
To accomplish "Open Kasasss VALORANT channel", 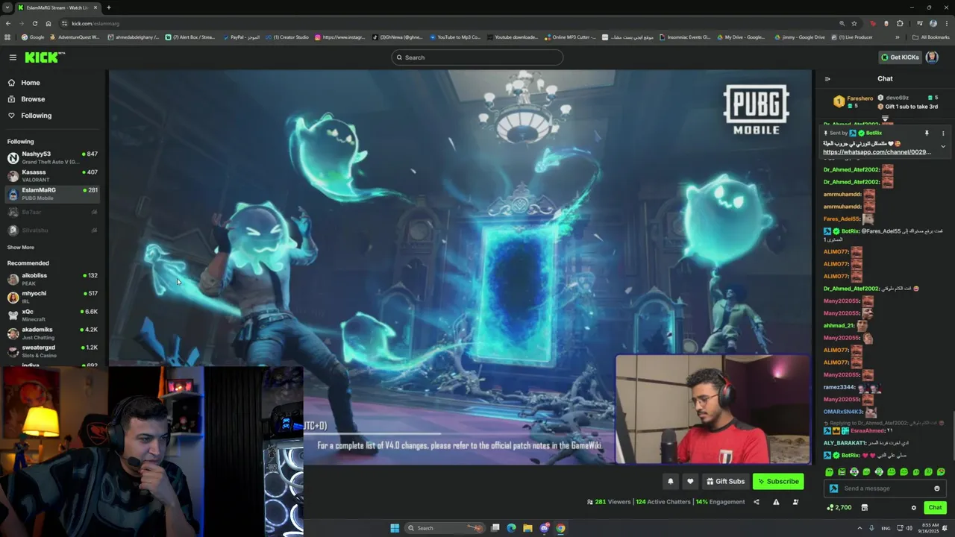I will (52, 175).
